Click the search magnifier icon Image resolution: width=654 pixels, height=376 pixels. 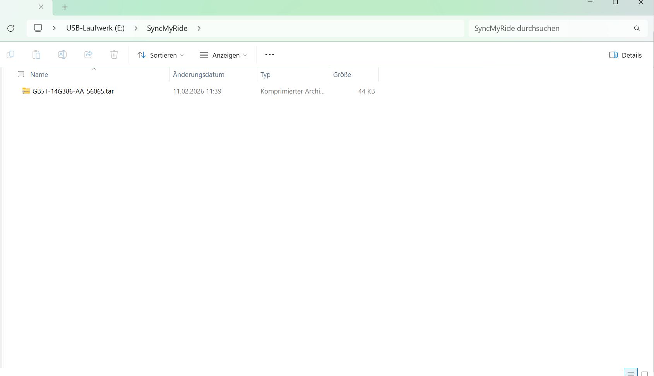(x=637, y=28)
